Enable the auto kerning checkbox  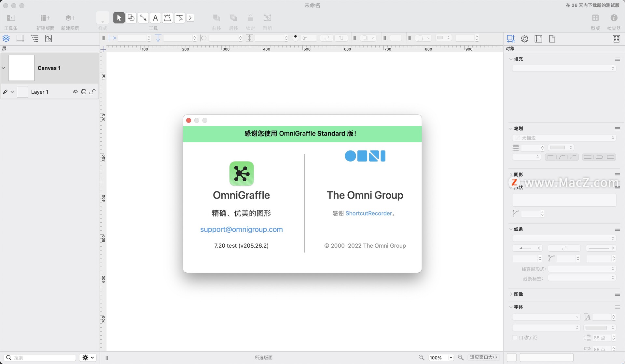[515, 338]
